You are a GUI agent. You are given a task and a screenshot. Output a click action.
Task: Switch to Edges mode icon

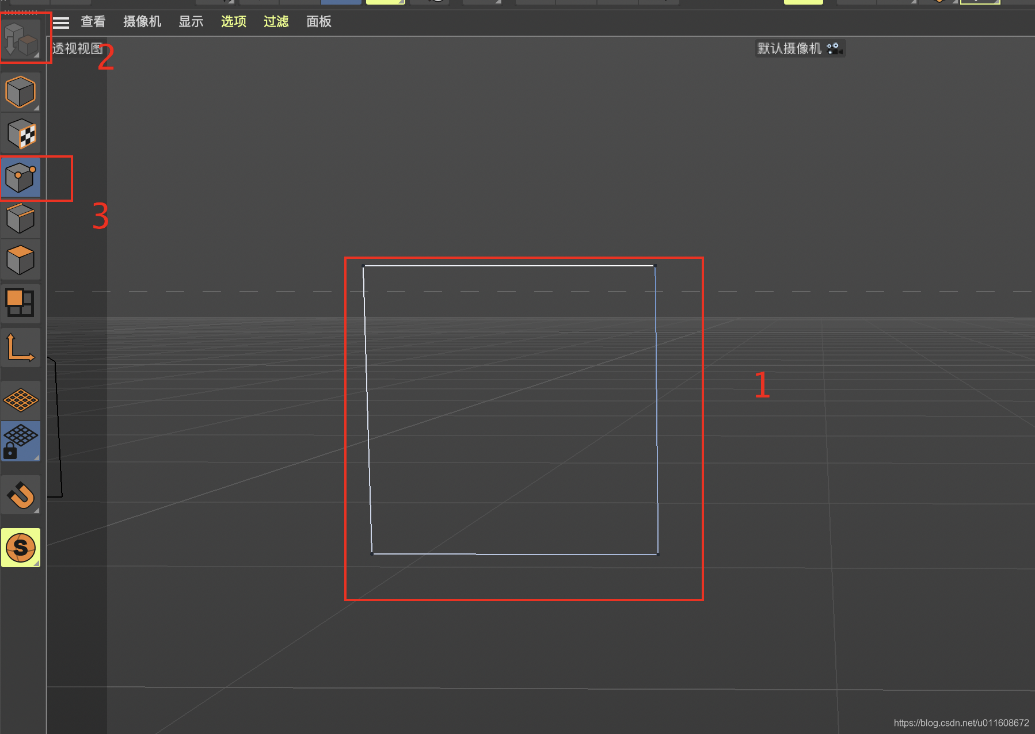click(21, 219)
